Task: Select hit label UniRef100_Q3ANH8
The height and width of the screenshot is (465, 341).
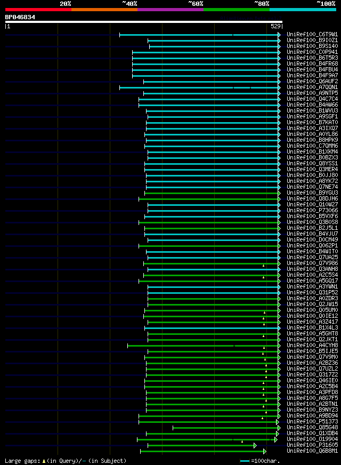Action: [312, 269]
